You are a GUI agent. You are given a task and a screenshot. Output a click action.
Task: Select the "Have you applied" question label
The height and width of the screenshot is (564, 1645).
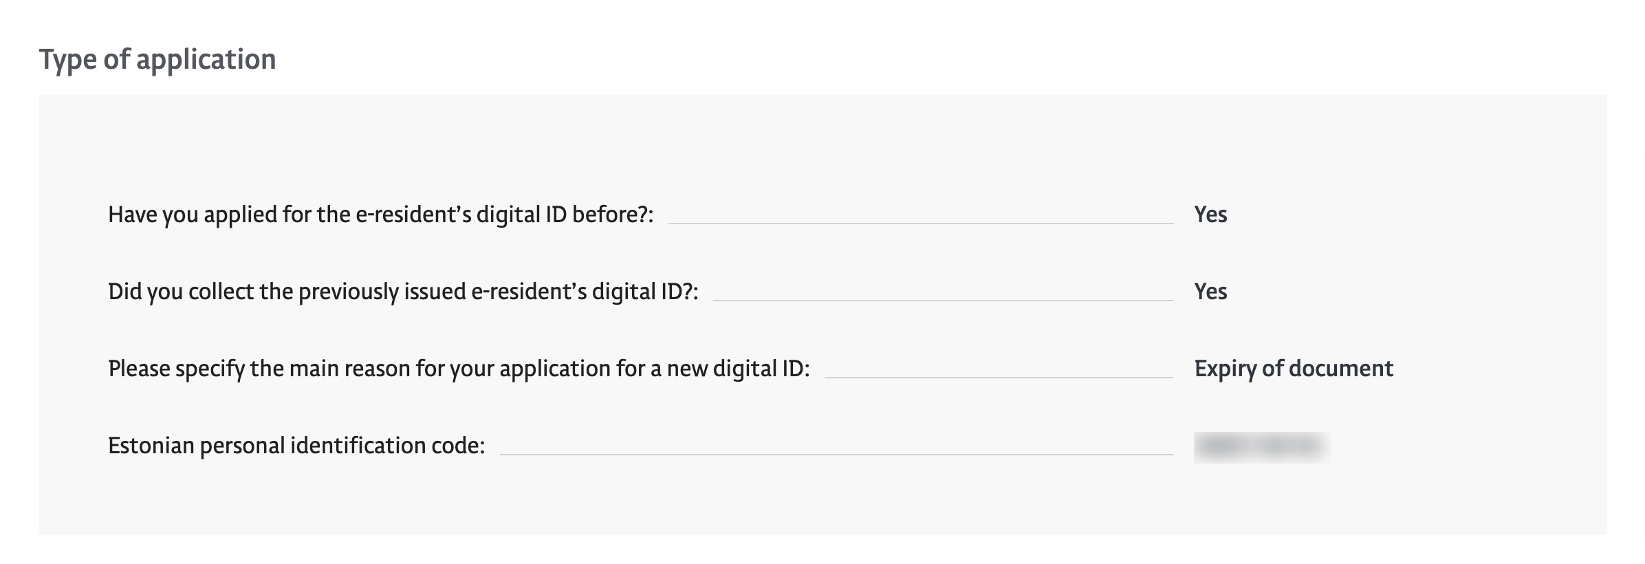380,215
